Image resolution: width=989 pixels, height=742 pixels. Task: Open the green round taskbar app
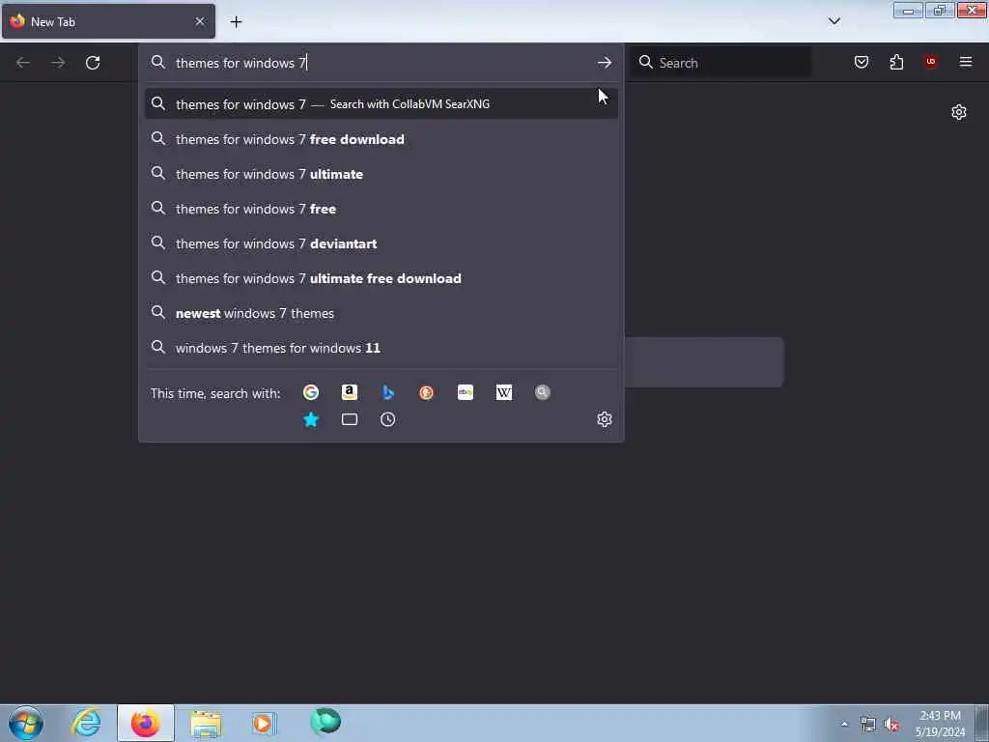coord(325,722)
